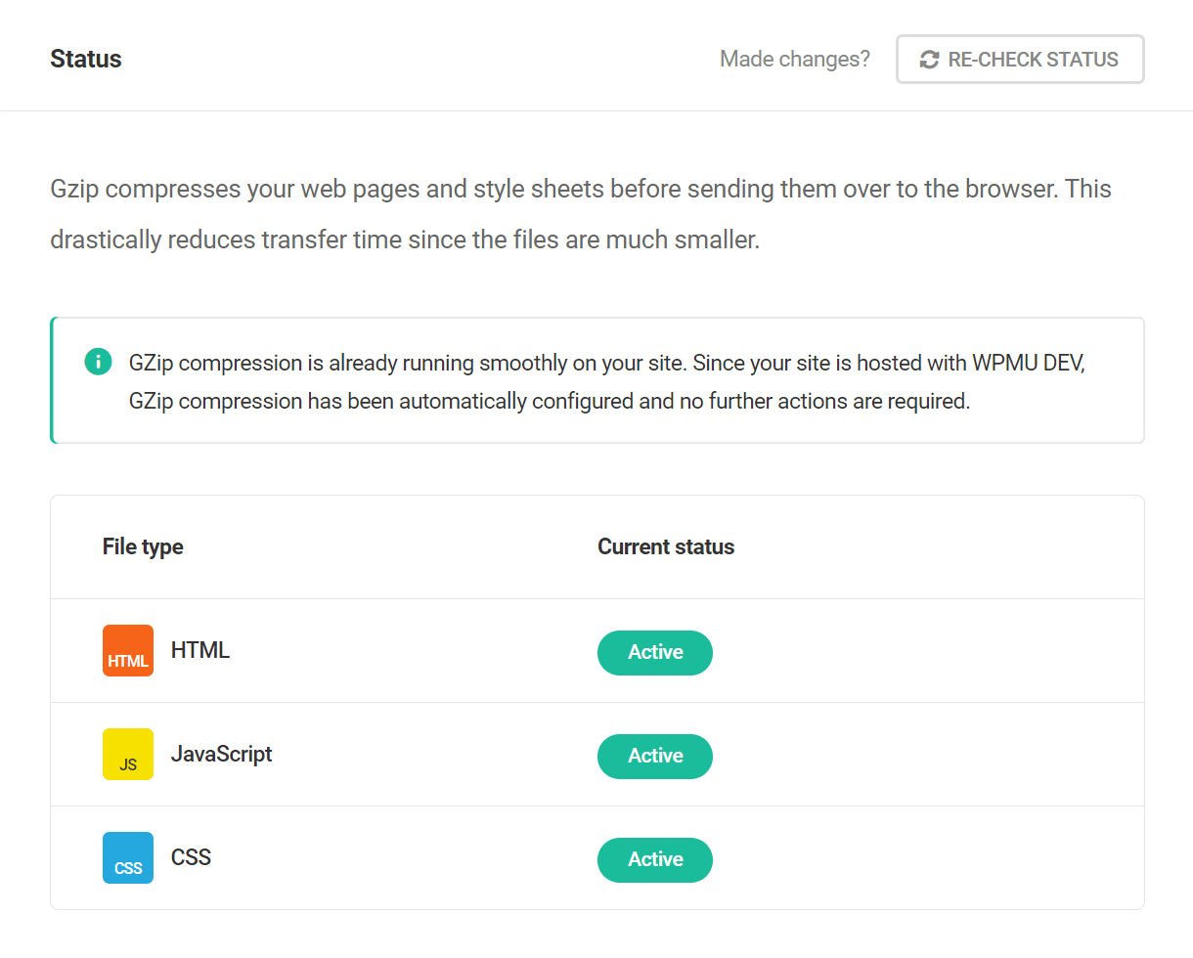Click the 'Current status' column header
Image resolution: width=1193 pixels, height=958 pixels.
tap(666, 547)
